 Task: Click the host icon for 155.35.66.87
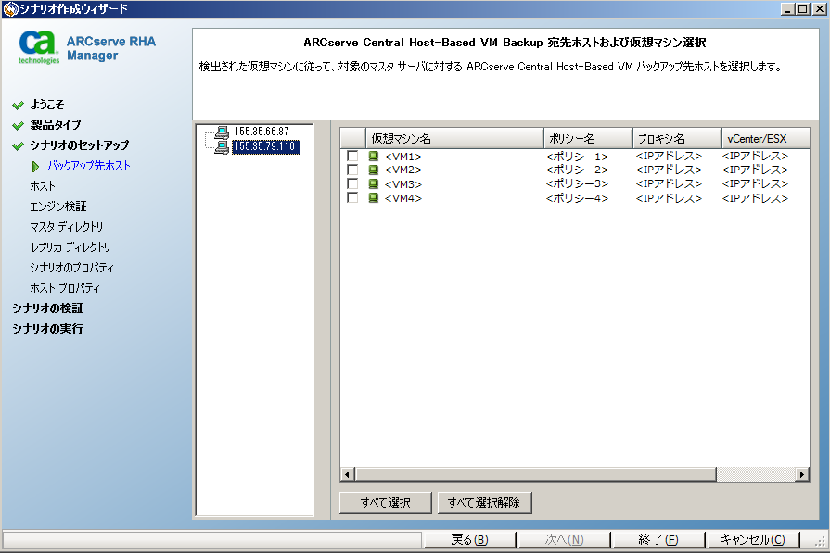click(222, 132)
